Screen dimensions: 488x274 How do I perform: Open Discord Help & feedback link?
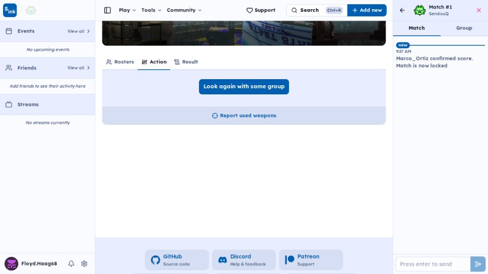point(244,260)
